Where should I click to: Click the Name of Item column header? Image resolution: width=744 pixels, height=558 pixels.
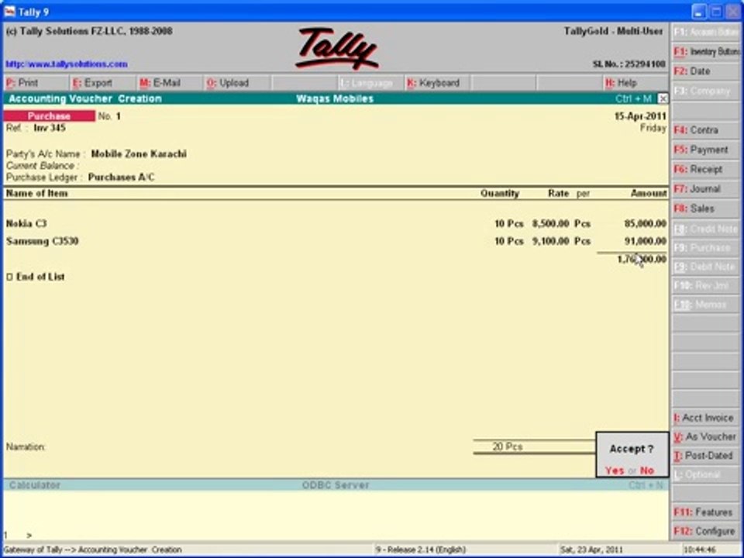[x=36, y=193]
